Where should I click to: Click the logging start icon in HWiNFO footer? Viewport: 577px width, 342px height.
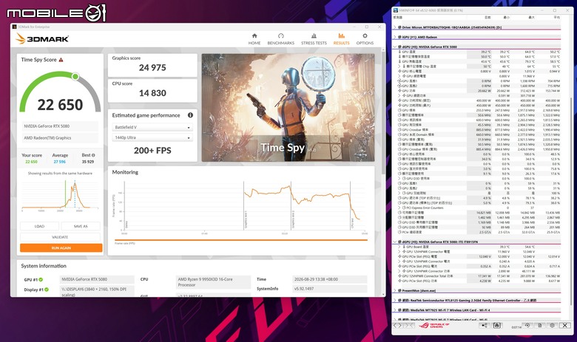click(496, 326)
